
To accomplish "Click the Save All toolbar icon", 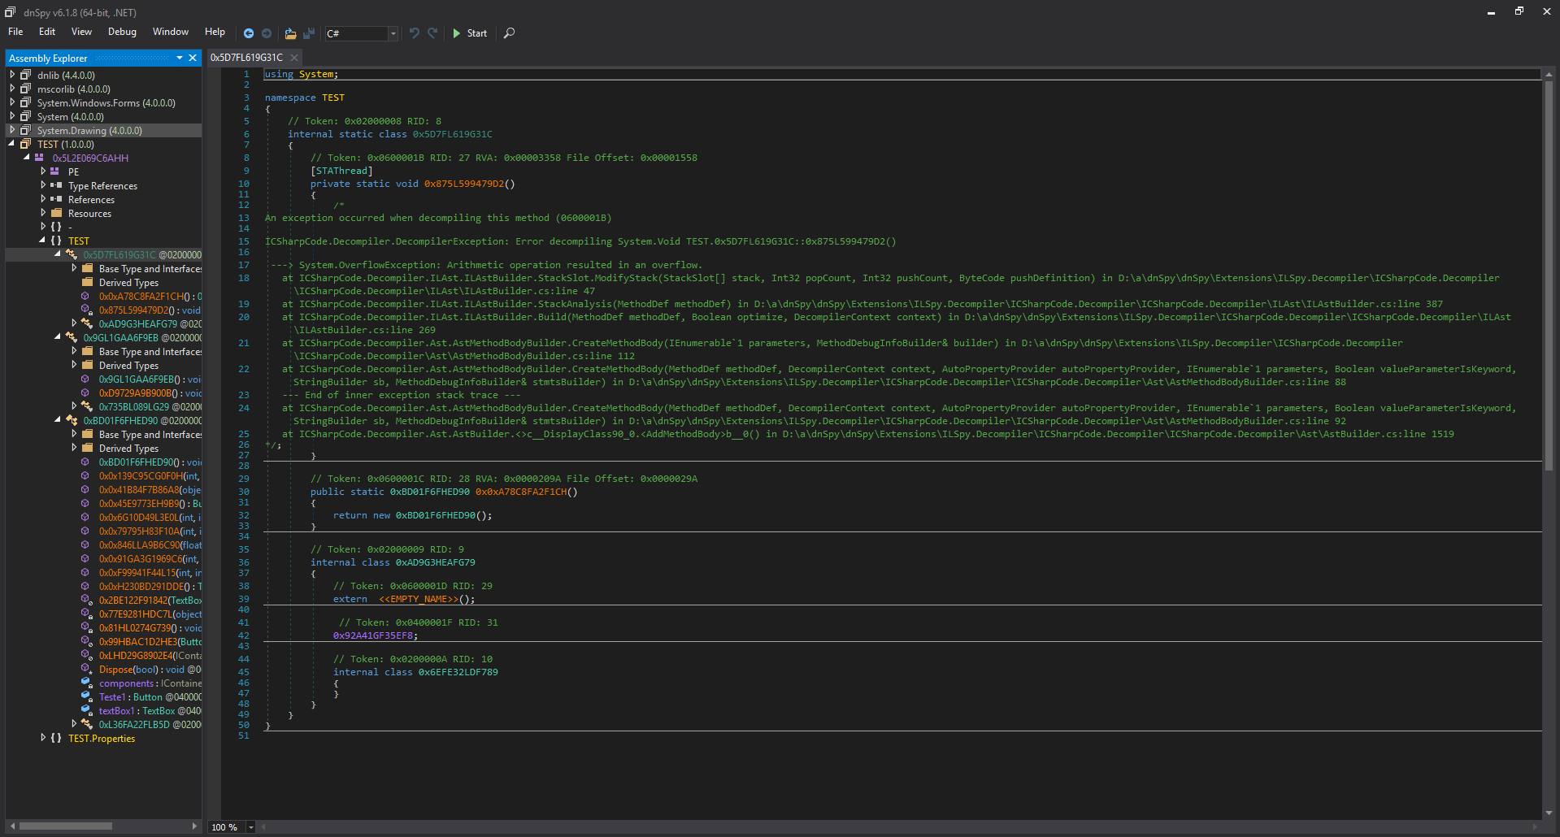I will pos(309,33).
